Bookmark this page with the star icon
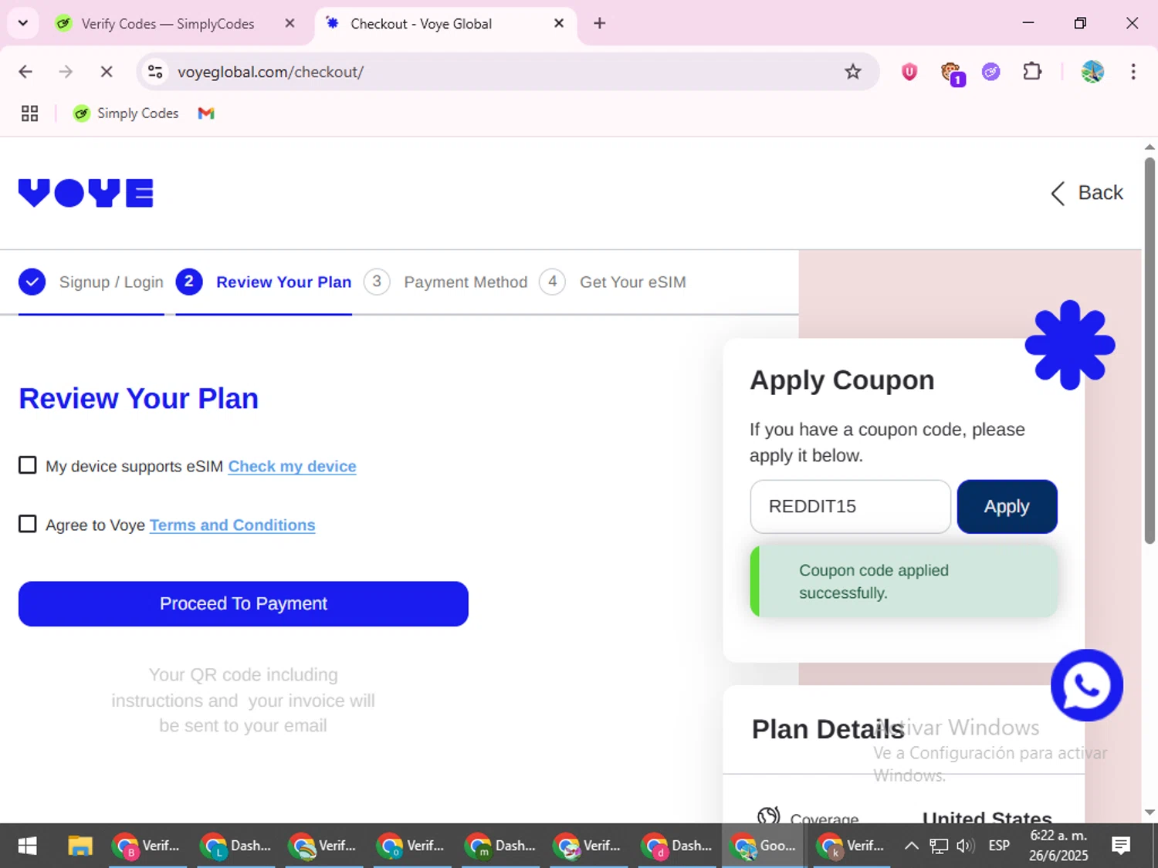1158x868 pixels. 852,72
